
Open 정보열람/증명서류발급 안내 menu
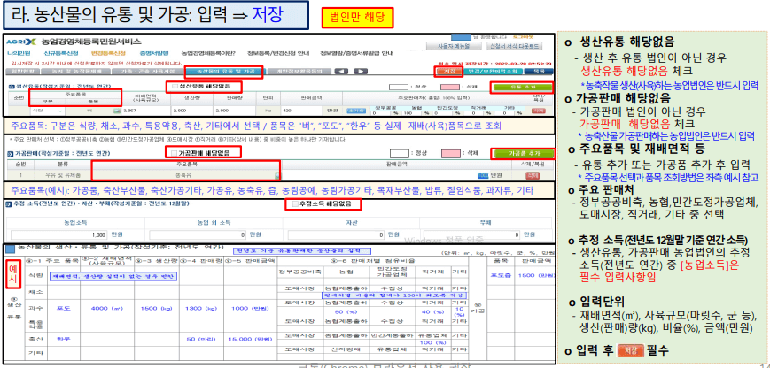point(356,53)
